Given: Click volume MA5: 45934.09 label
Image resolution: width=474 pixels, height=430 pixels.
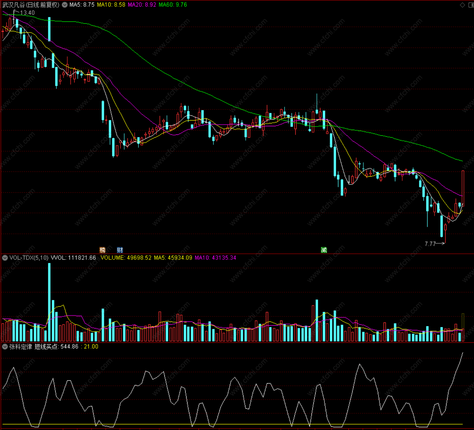Looking at the screenshot, I should click(173, 258).
